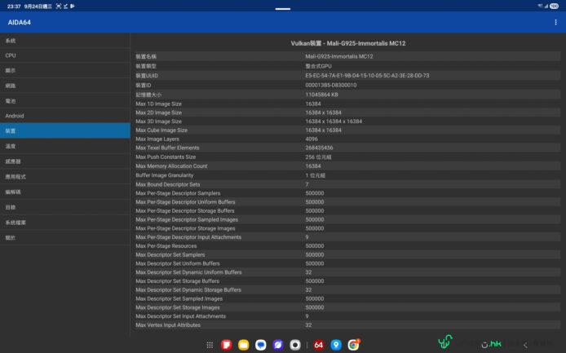566x353 pixels.
Task: Go to the 應用程式 section
Action: 65,177
